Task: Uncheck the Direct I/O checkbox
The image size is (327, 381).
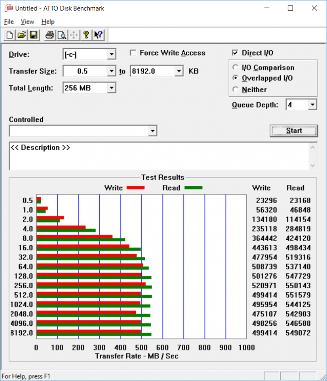Action: point(235,53)
